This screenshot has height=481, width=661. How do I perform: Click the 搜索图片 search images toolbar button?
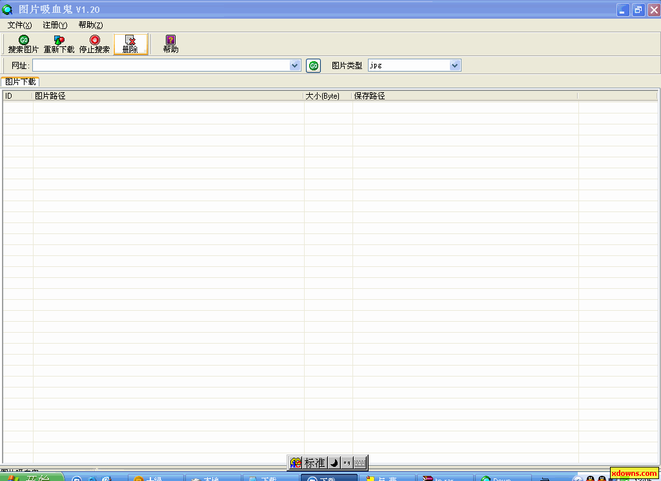point(24,44)
